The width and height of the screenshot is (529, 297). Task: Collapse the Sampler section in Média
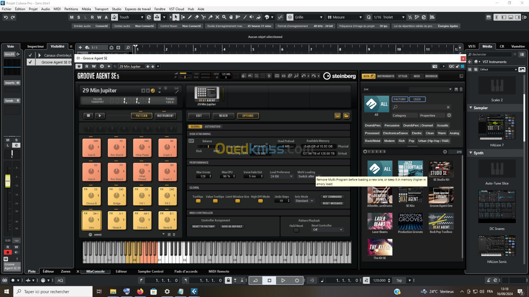tap(471, 108)
